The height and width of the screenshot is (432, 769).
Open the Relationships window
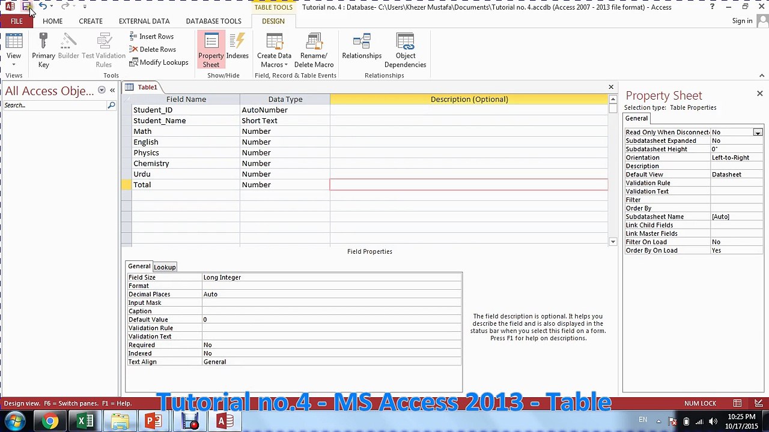pyautogui.click(x=362, y=47)
